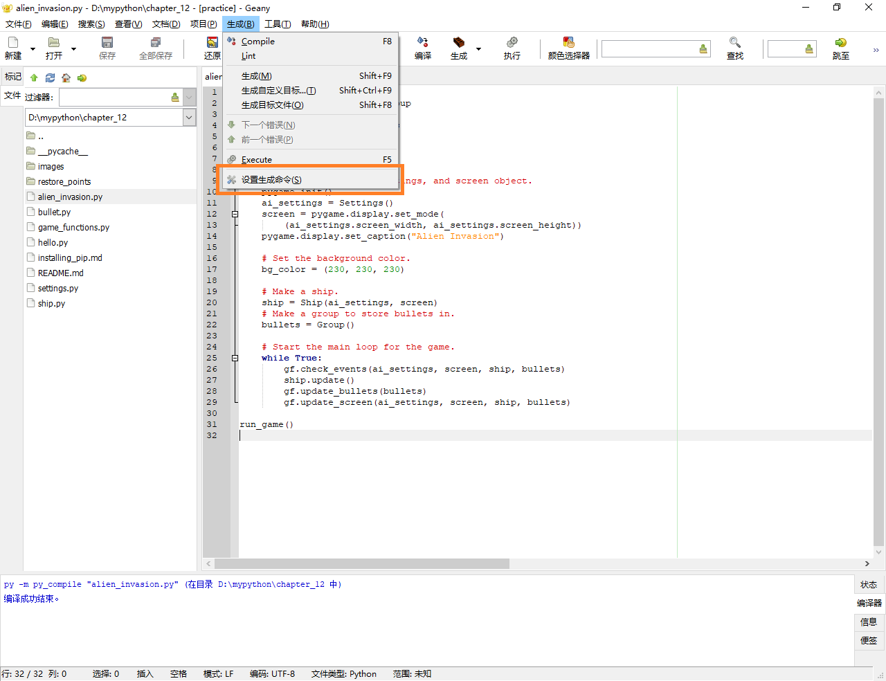886x681 pixels.
Task: Clear the go-to-line field with its broom icon
Action: [x=809, y=49]
